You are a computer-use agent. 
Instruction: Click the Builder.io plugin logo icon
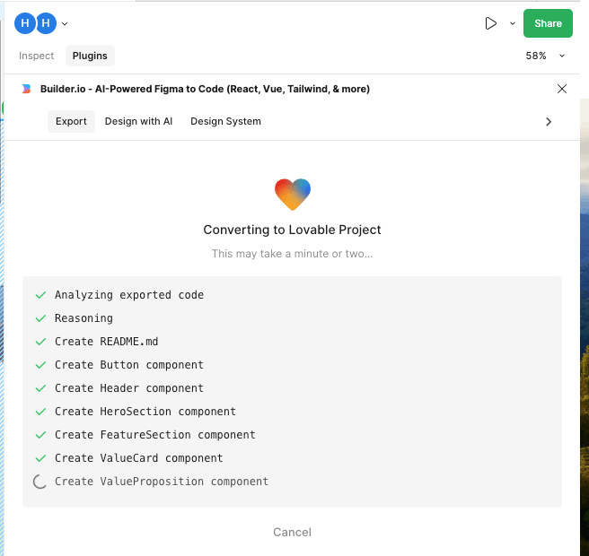(x=26, y=89)
